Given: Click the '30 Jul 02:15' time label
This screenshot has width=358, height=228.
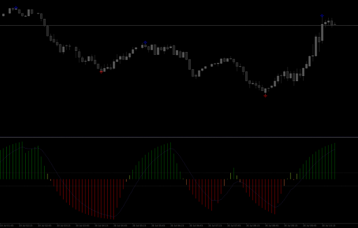Looking at the screenshot, I should (x=26, y=226).
